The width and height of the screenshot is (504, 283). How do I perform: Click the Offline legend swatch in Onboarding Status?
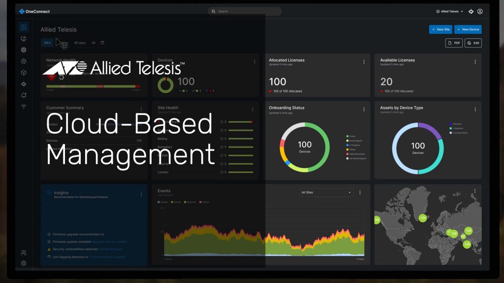(347, 149)
